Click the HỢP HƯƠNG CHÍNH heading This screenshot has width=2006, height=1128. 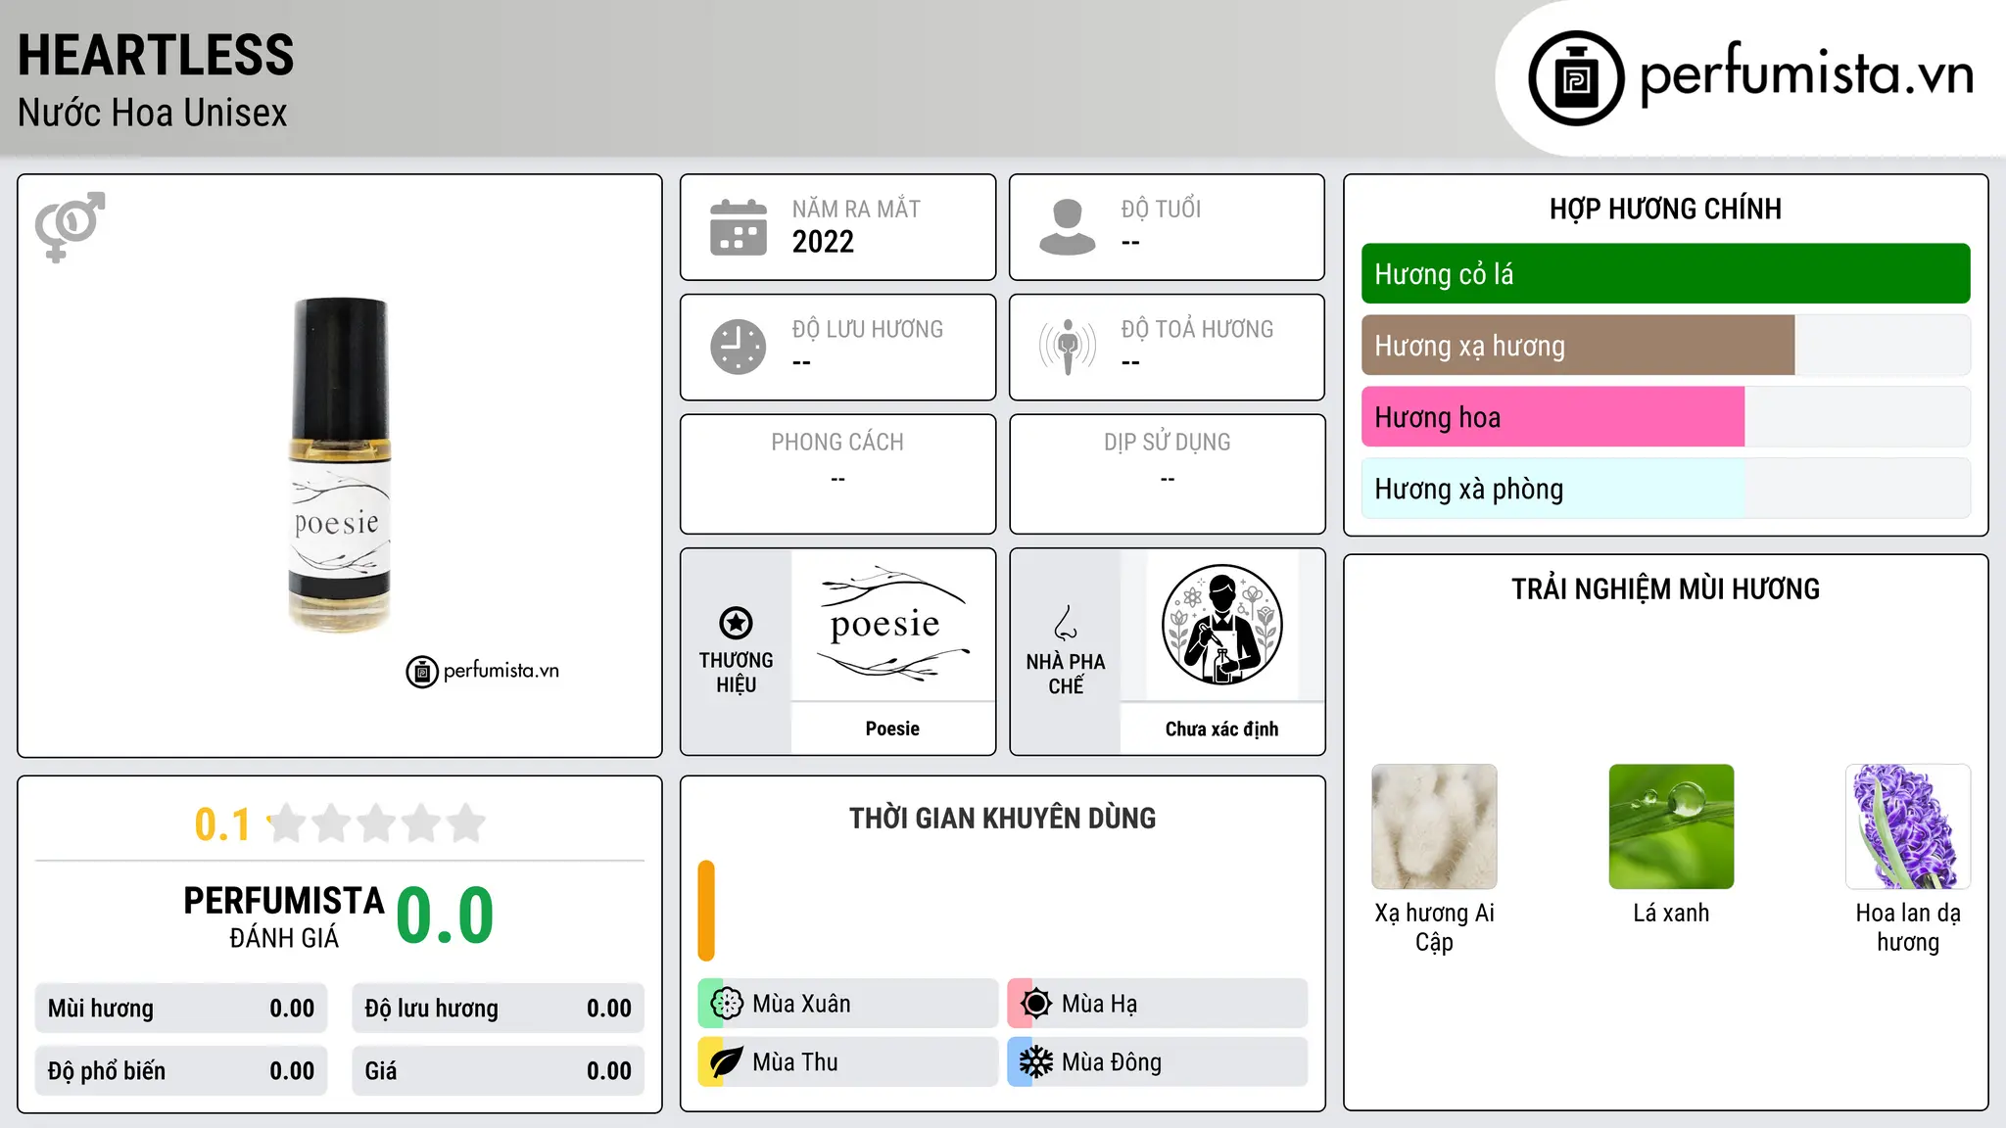(x=1665, y=209)
